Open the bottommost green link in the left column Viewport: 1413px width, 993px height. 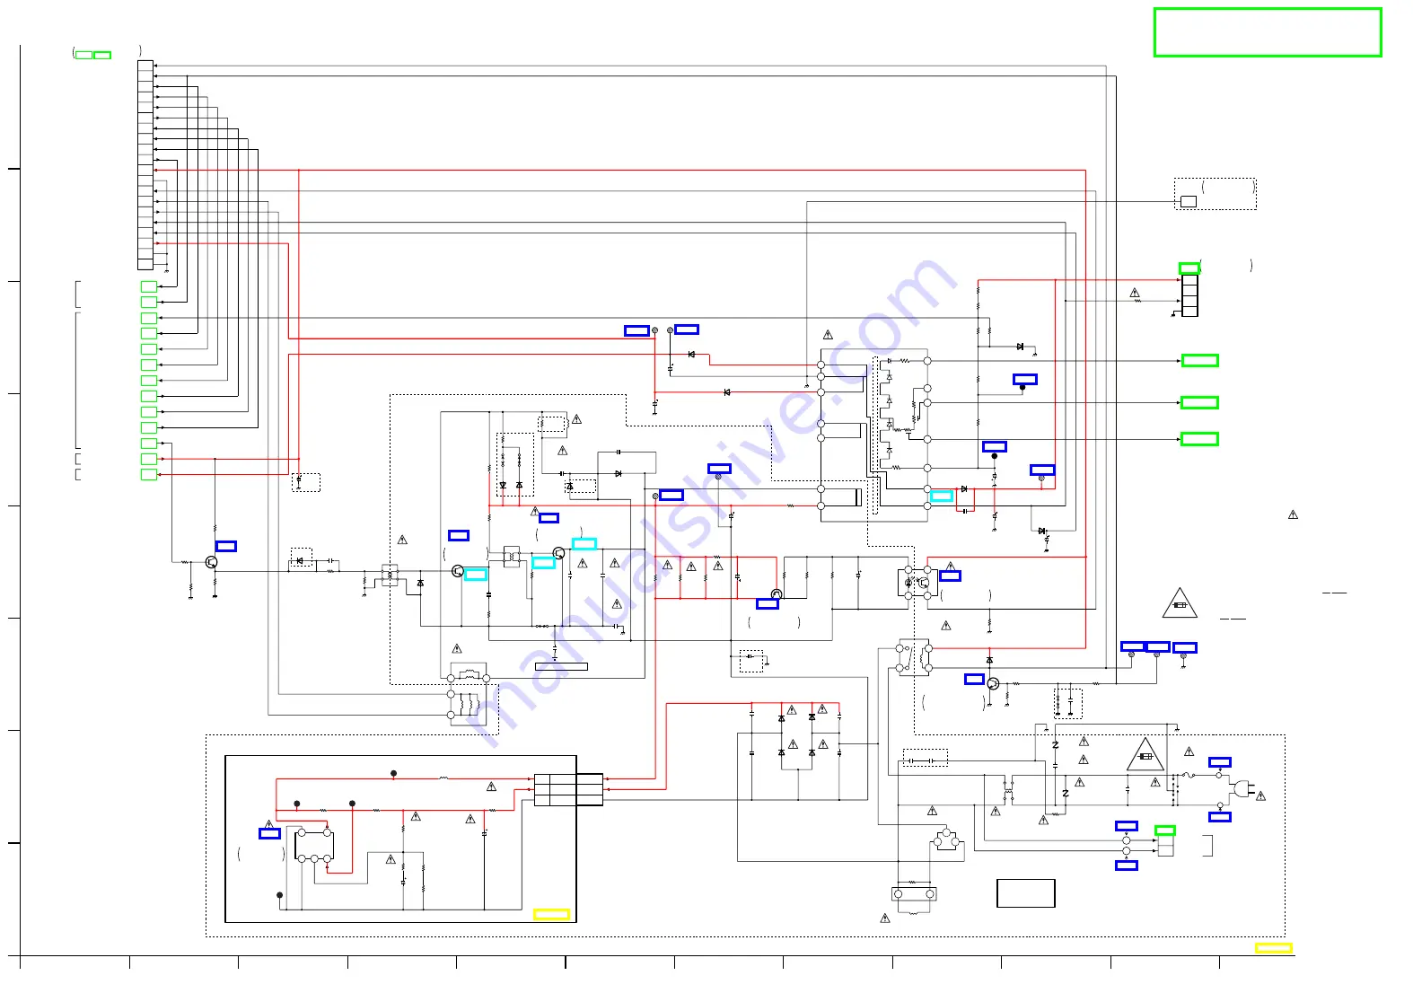(x=149, y=474)
